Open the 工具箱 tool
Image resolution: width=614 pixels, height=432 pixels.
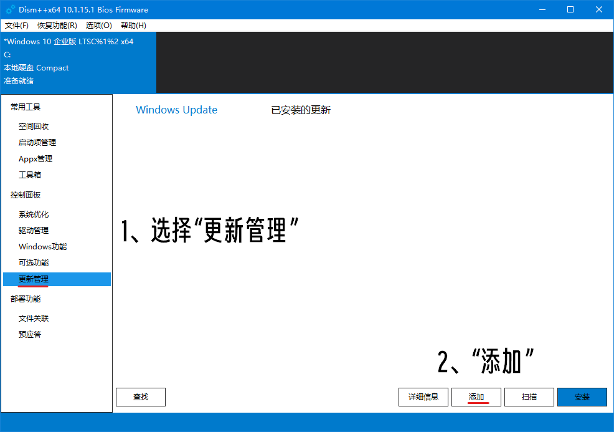(31, 175)
